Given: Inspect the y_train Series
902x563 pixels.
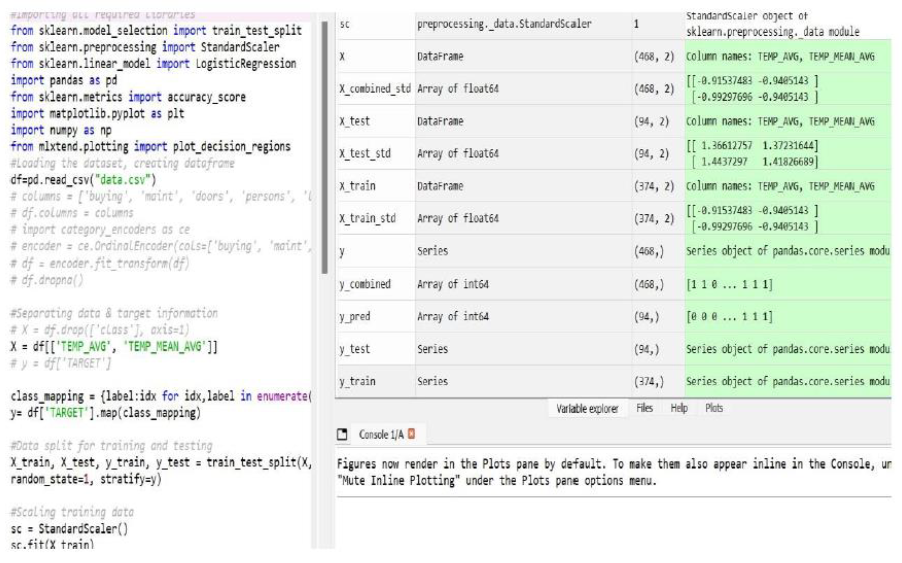Looking at the screenshot, I should coord(358,382).
